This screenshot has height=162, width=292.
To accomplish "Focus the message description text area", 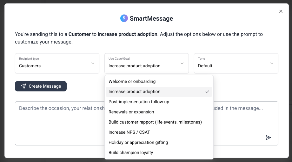I will pyautogui.click(x=60, y=124).
